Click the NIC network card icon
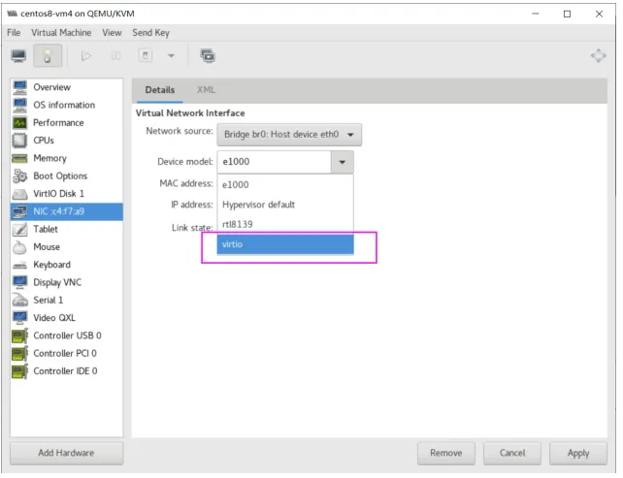This screenshot has height=478, width=623. 19,211
